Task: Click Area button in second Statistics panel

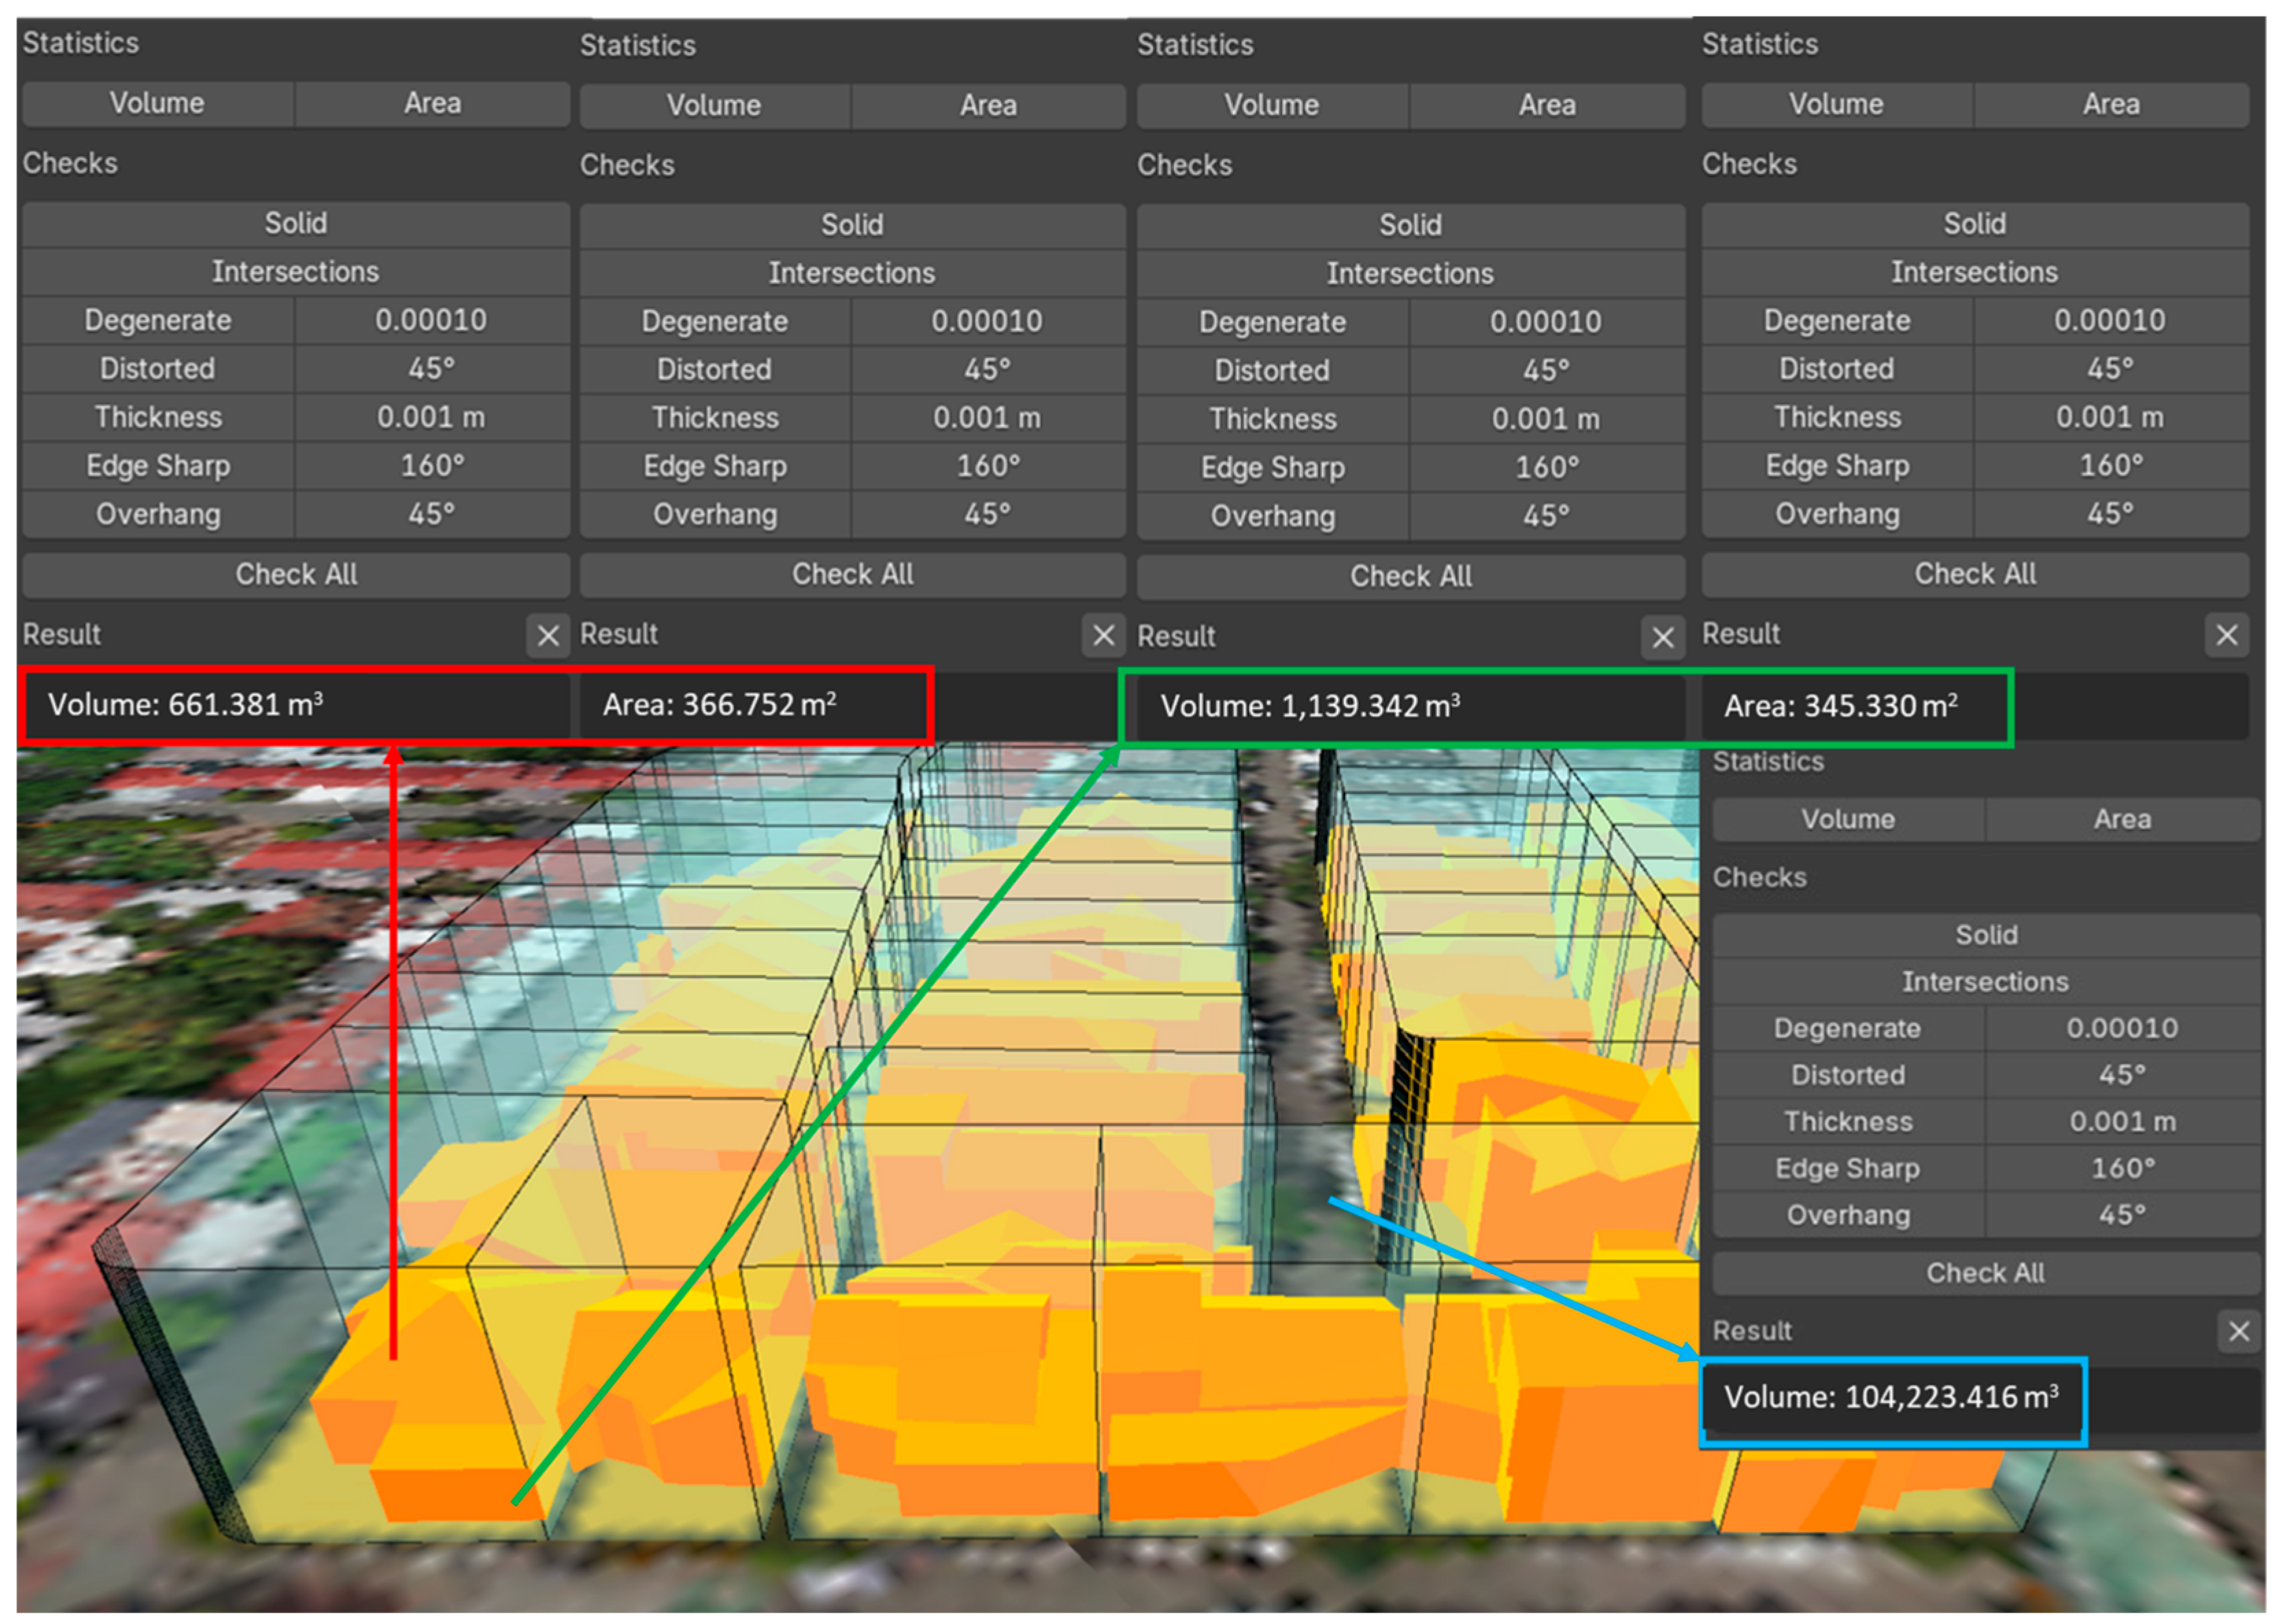Action: coord(988,106)
